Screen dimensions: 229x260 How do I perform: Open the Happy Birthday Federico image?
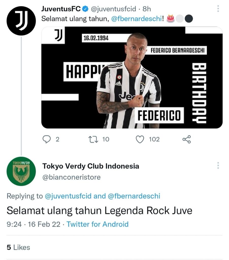point(132,77)
